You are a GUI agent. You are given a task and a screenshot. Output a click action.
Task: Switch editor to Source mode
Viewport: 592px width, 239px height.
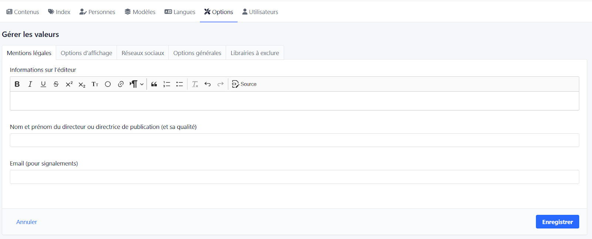click(x=244, y=84)
